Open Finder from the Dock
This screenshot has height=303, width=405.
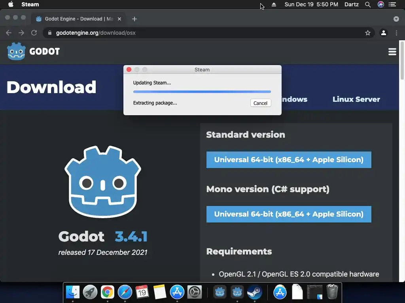(73, 292)
